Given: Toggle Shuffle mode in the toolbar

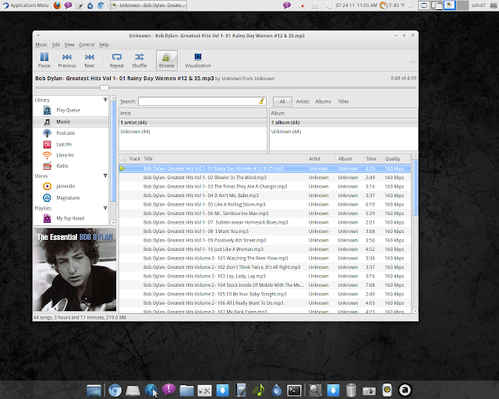Looking at the screenshot, I should 140,60.
